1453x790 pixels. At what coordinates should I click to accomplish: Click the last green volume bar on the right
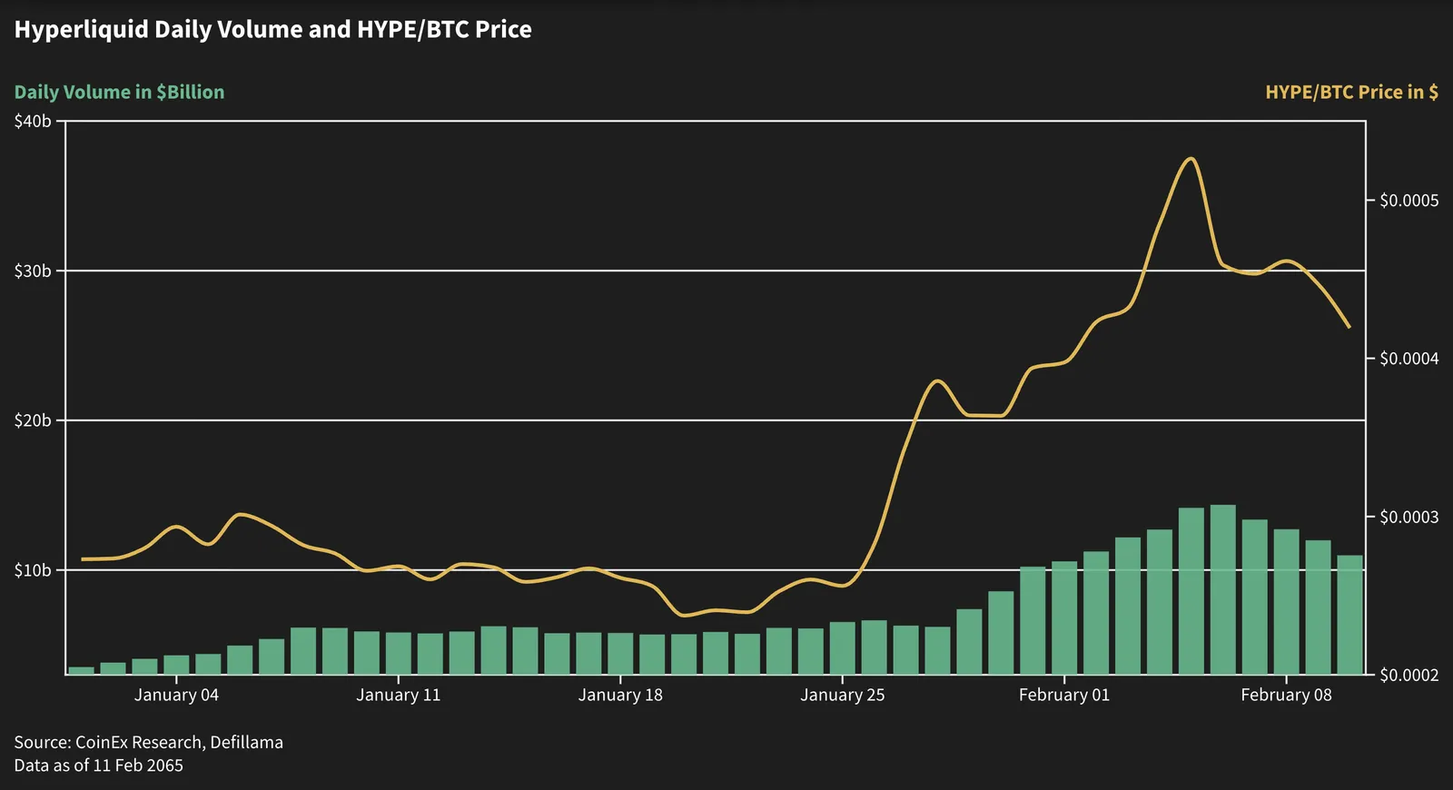pyautogui.click(x=1349, y=615)
